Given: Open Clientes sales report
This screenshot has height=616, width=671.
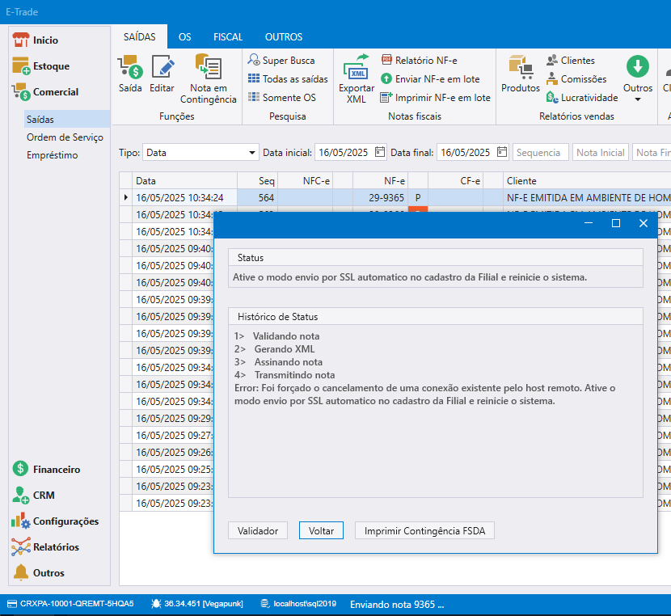Looking at the screenshot, I should click(571, 61).
